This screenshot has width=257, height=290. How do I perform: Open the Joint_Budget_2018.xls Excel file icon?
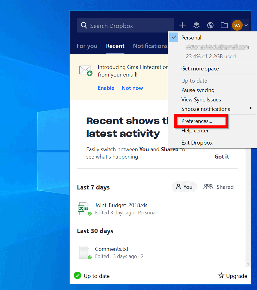pos(85,209)
